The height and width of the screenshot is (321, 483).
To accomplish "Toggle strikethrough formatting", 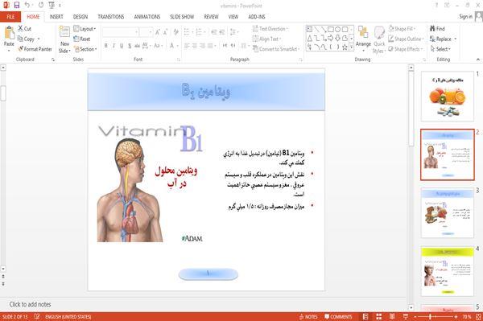I will pyautogui.click(x=137, y=46).
